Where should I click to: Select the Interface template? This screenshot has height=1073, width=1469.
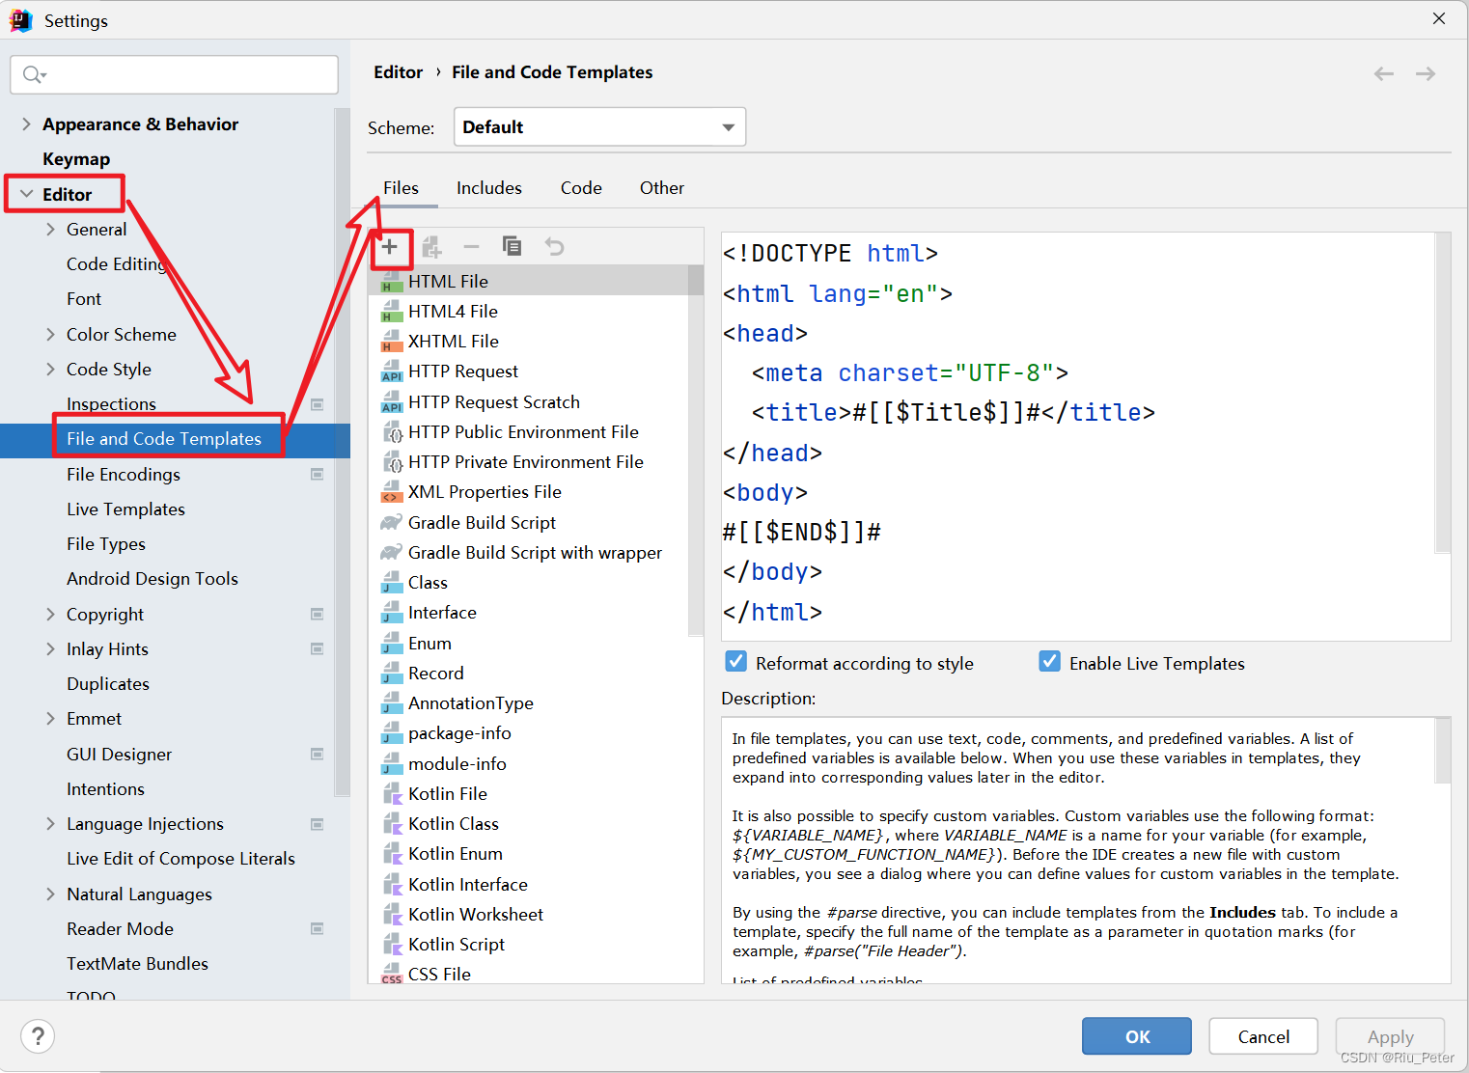(442, 613)
